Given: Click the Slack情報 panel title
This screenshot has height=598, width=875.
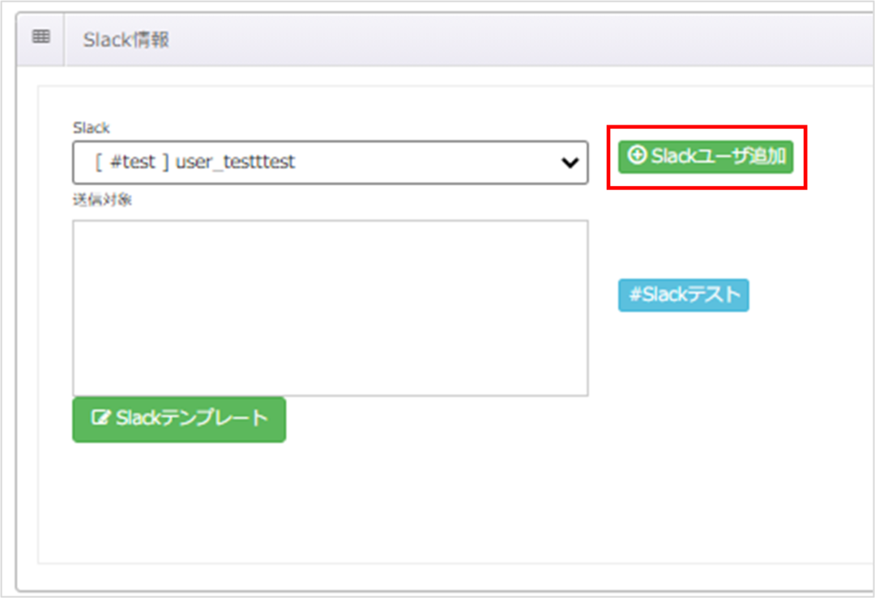Looking at the screenshot, I should 126,40.
